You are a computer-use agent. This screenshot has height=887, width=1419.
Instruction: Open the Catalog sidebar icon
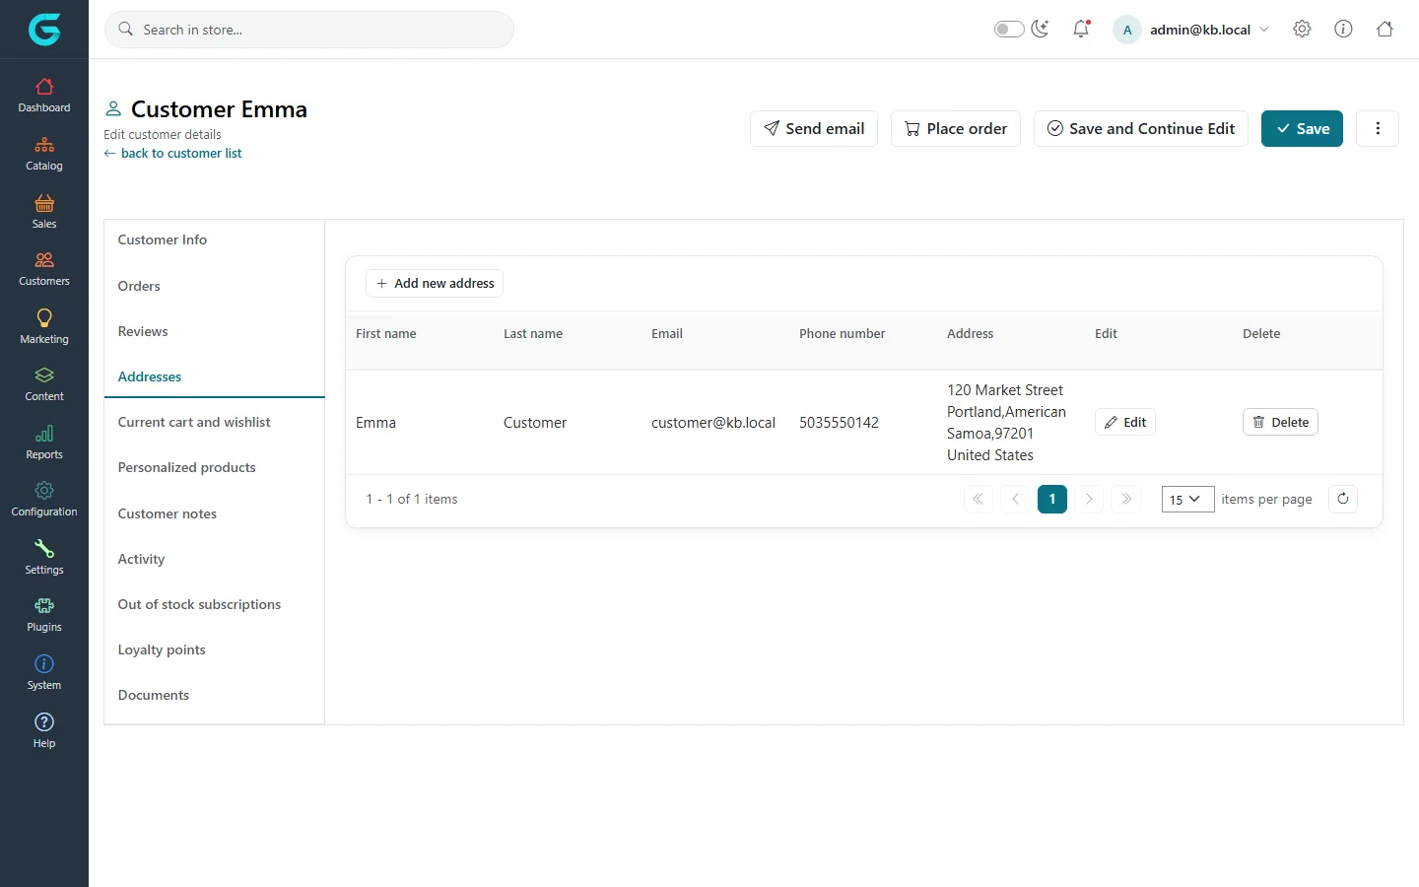pyautogui.click(x=44, y=145)
